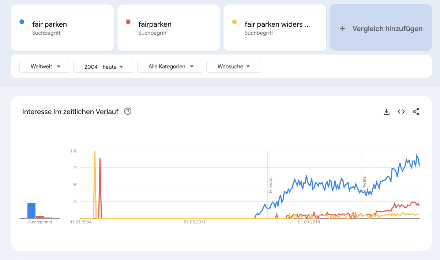This screenshot has height=260, width=440.
Task: Click the red dot beside fairparken
Action: coord(128,22)
